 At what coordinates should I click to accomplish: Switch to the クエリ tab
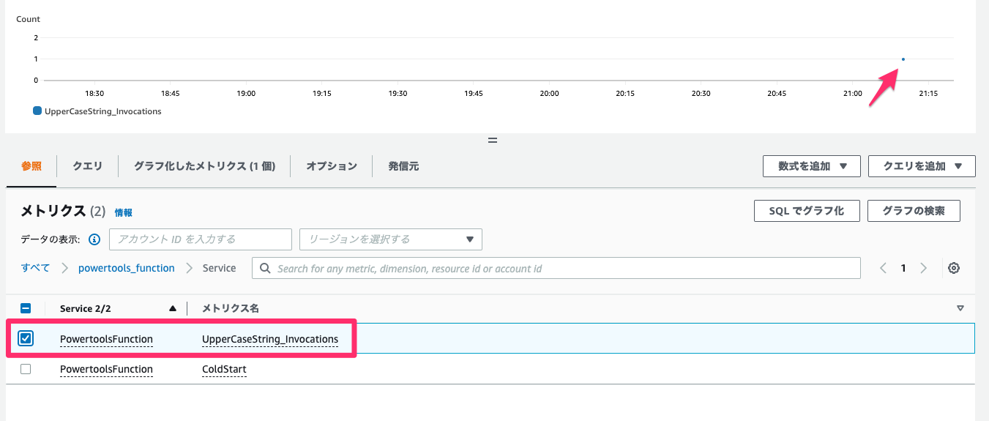[x=87, y=166]
